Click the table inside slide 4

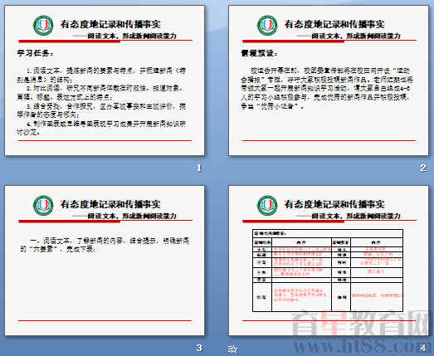tap(328, 271)
